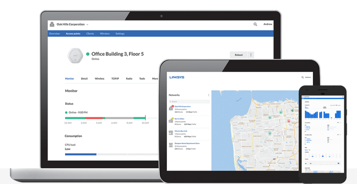Switch to the Clients tab

(90, 34)
